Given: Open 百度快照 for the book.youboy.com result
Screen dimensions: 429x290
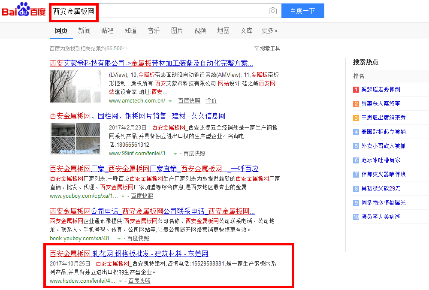Looking at the screenshot, I should tap(138, 238).
